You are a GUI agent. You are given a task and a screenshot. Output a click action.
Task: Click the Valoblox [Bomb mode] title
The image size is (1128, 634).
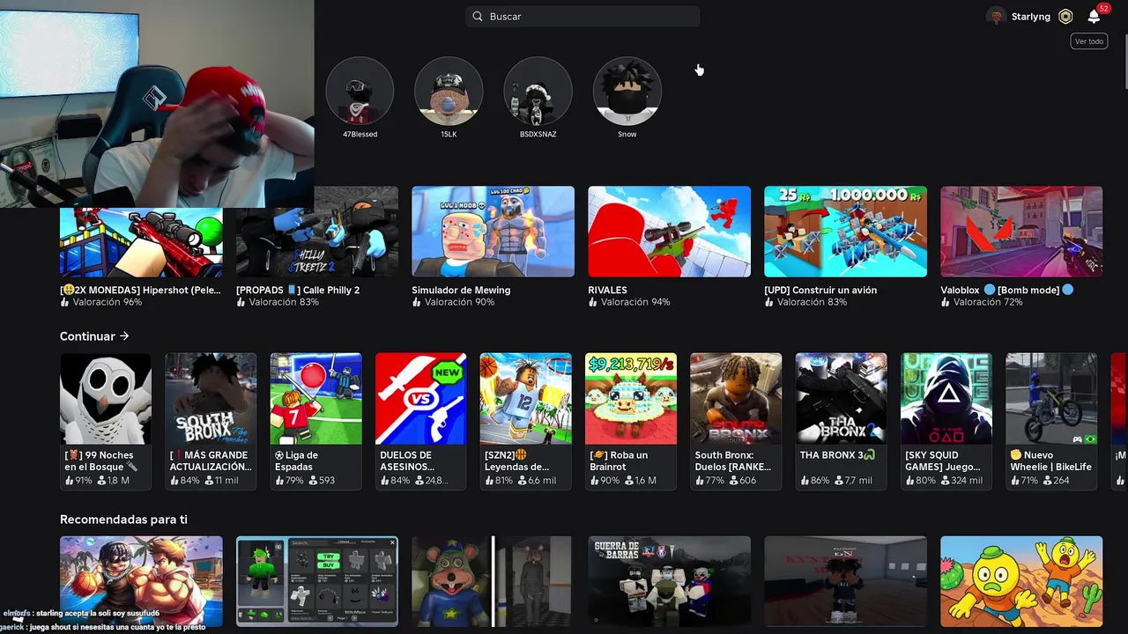click(x=1007, y=290)
